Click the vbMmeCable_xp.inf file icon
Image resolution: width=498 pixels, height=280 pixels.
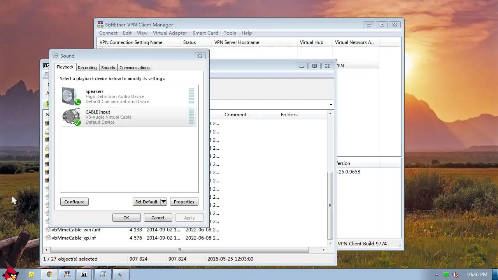(48, 238)
